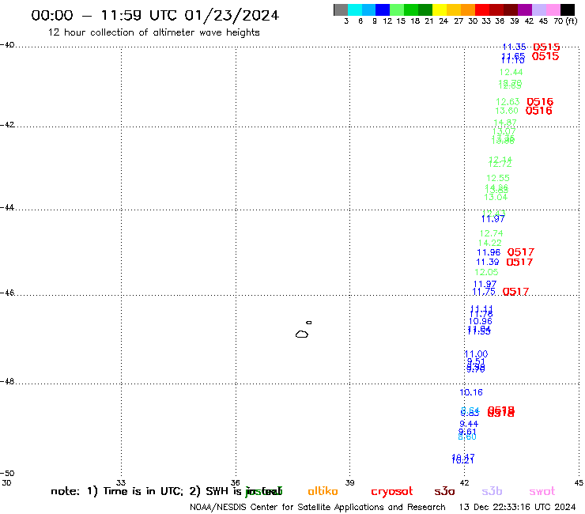Viewport: 585px width, 514px height.
Task: Click the "NOAA/NESDIS Center for Satellite Applications and Research" credit
Action: pos(318,508)
